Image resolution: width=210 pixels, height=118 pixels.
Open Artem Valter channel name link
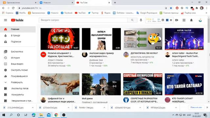pos(178,60)
